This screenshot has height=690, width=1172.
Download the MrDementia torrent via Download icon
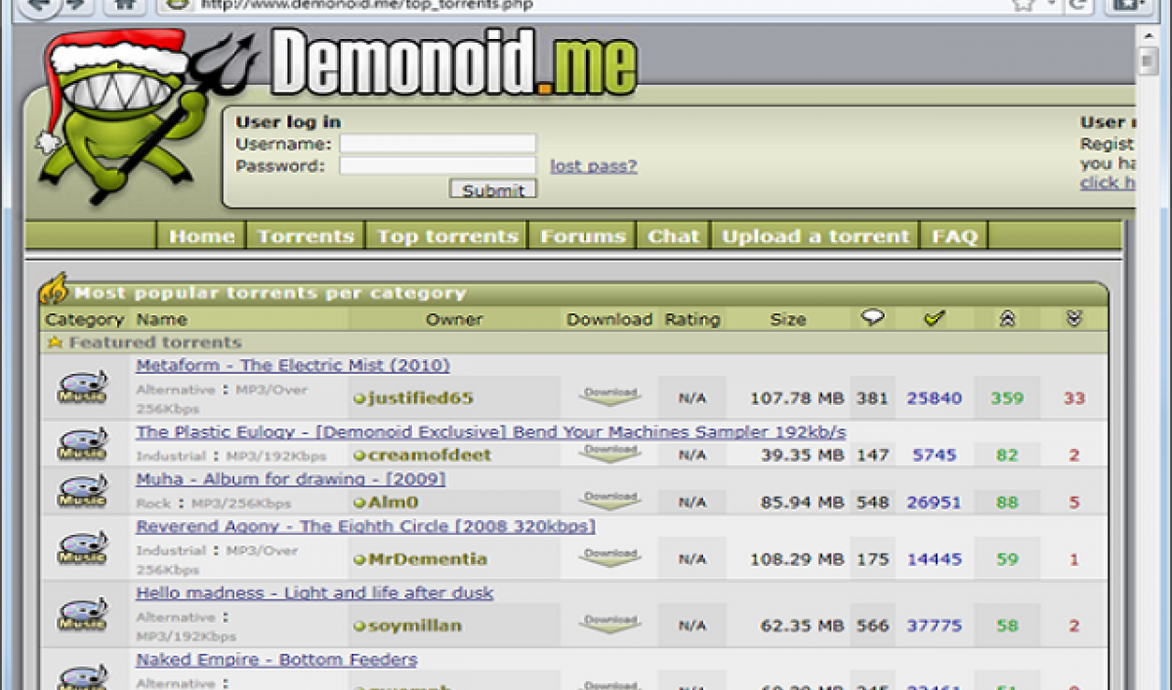(x=610, y=557)
